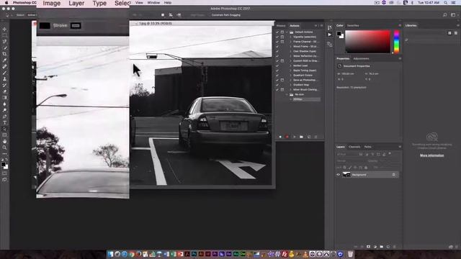Add layer mask from Layers panel
The image size is (461, 259).
pos(368,247)
